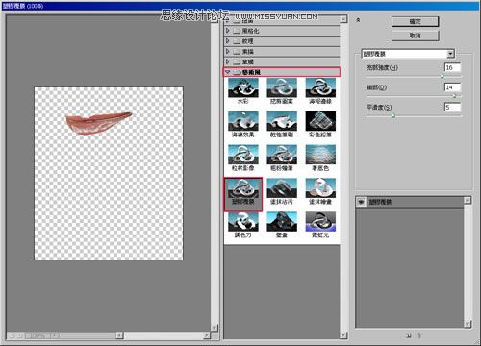Click the filter list scrollbar up arrow
The width and height of the screenshot is (481, 346).
[x=343, y=19]
